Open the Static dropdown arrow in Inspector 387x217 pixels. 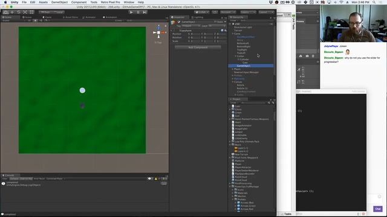pyautogui.click(x=225, y=22)
